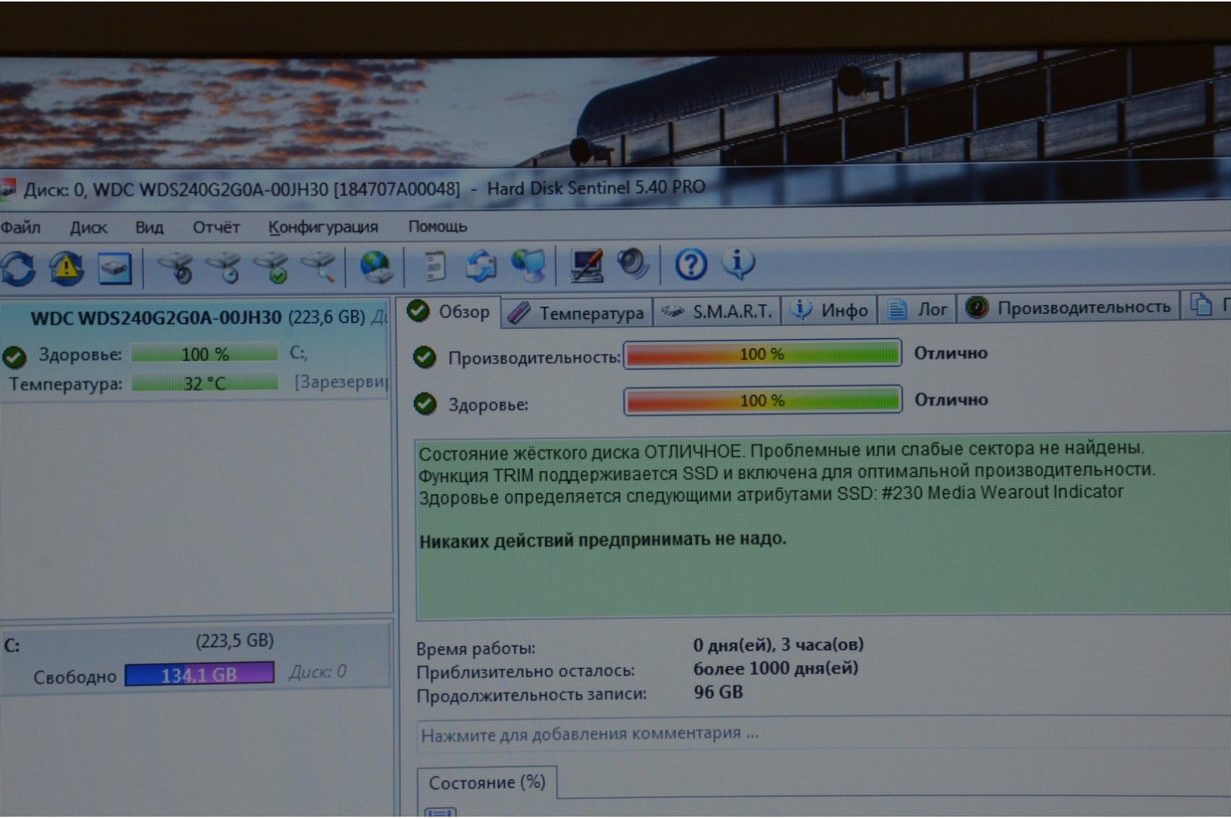Click the yellow warning triangle toolbar icon
Viewport: 1231px width, 819px height.
point(67,268)
